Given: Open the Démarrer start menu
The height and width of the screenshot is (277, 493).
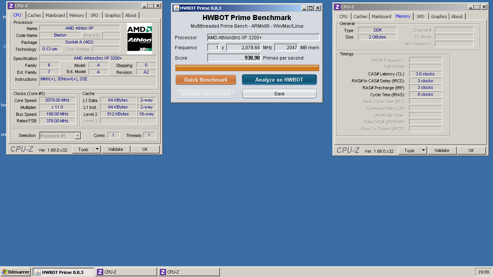Looking at the screenshot, I should point(16,272).
